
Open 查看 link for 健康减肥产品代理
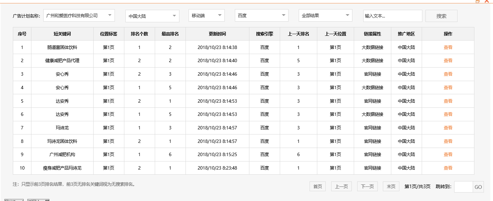point(448,60)
